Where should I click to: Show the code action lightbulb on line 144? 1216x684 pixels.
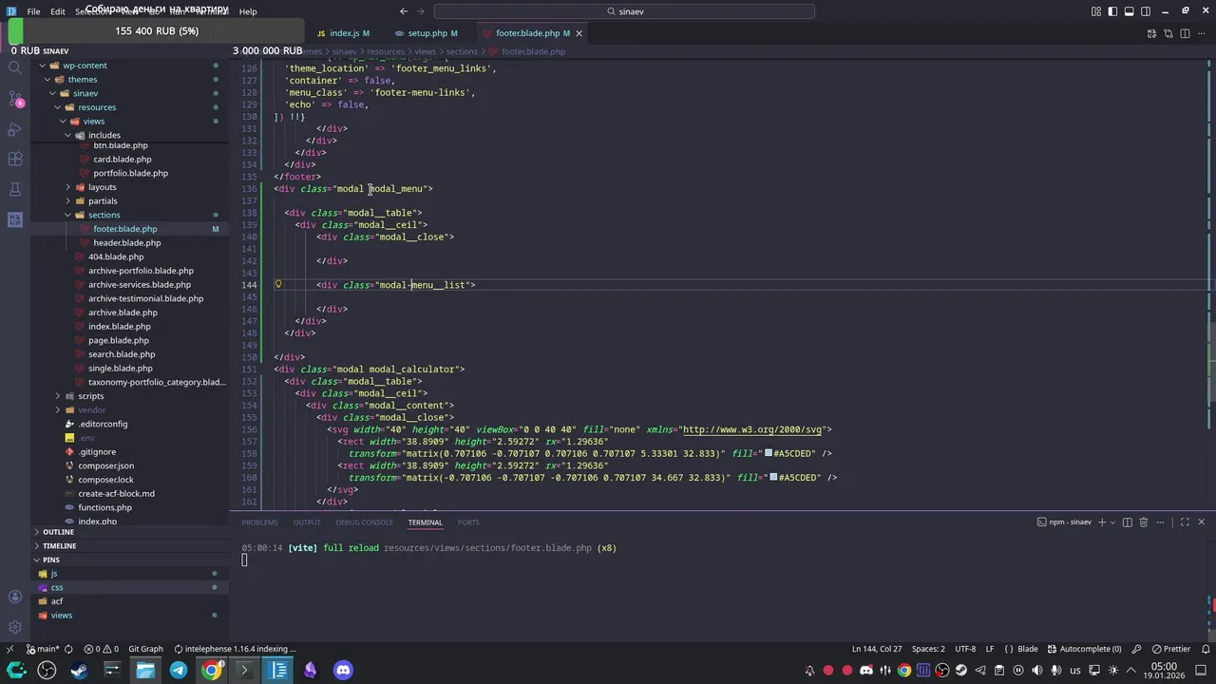tap(278, 284)
